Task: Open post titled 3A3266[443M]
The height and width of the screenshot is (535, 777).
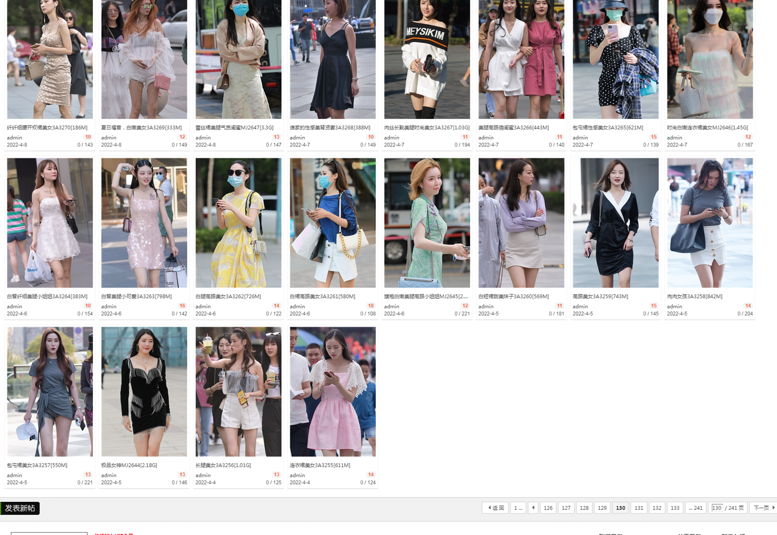Action: coord(513,127)
